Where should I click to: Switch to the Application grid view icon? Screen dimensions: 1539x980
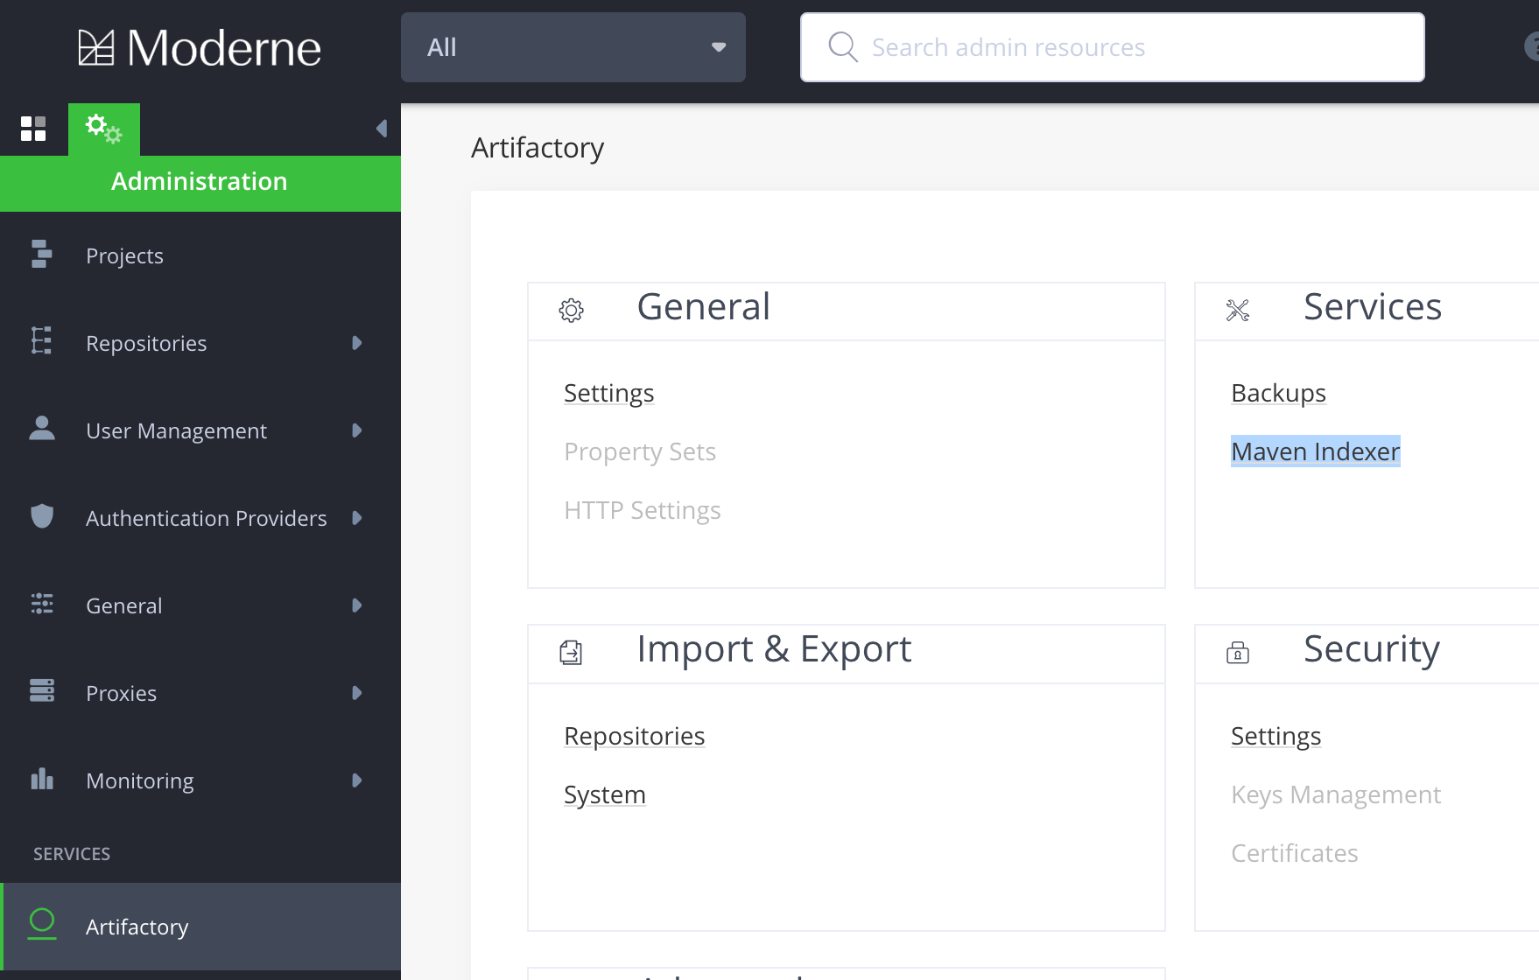click(33, 129)
